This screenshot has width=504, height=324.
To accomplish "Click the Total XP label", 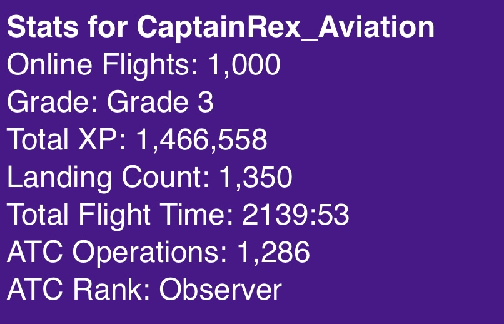I will point(66,139).
